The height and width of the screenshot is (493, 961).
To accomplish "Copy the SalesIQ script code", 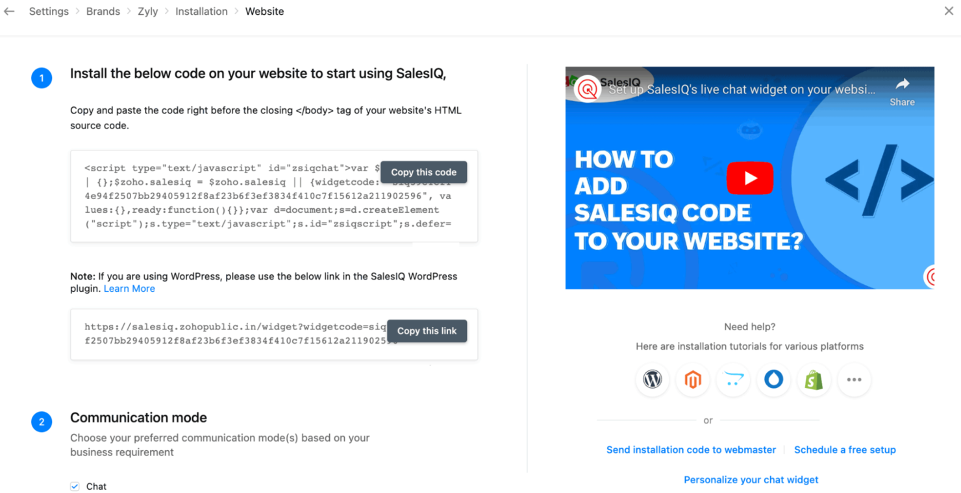I will 423,171.
